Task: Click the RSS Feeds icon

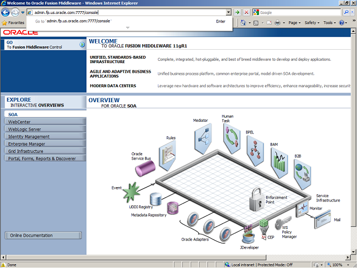Action: click(x=256, y=23)
